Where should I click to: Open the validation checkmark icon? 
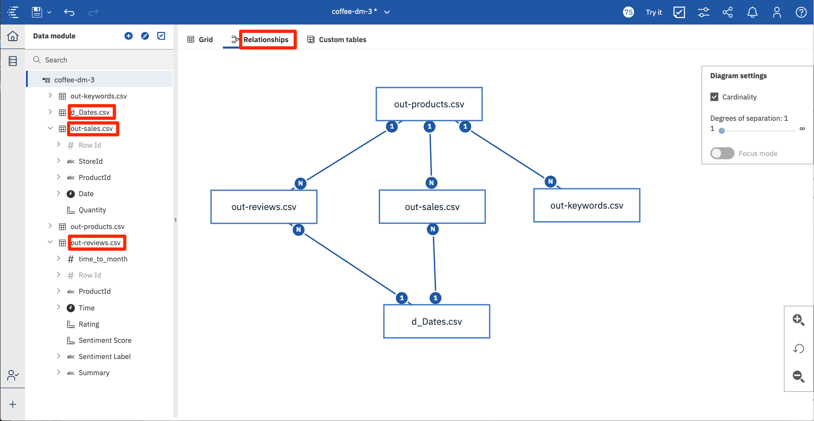tap(679, 12)
